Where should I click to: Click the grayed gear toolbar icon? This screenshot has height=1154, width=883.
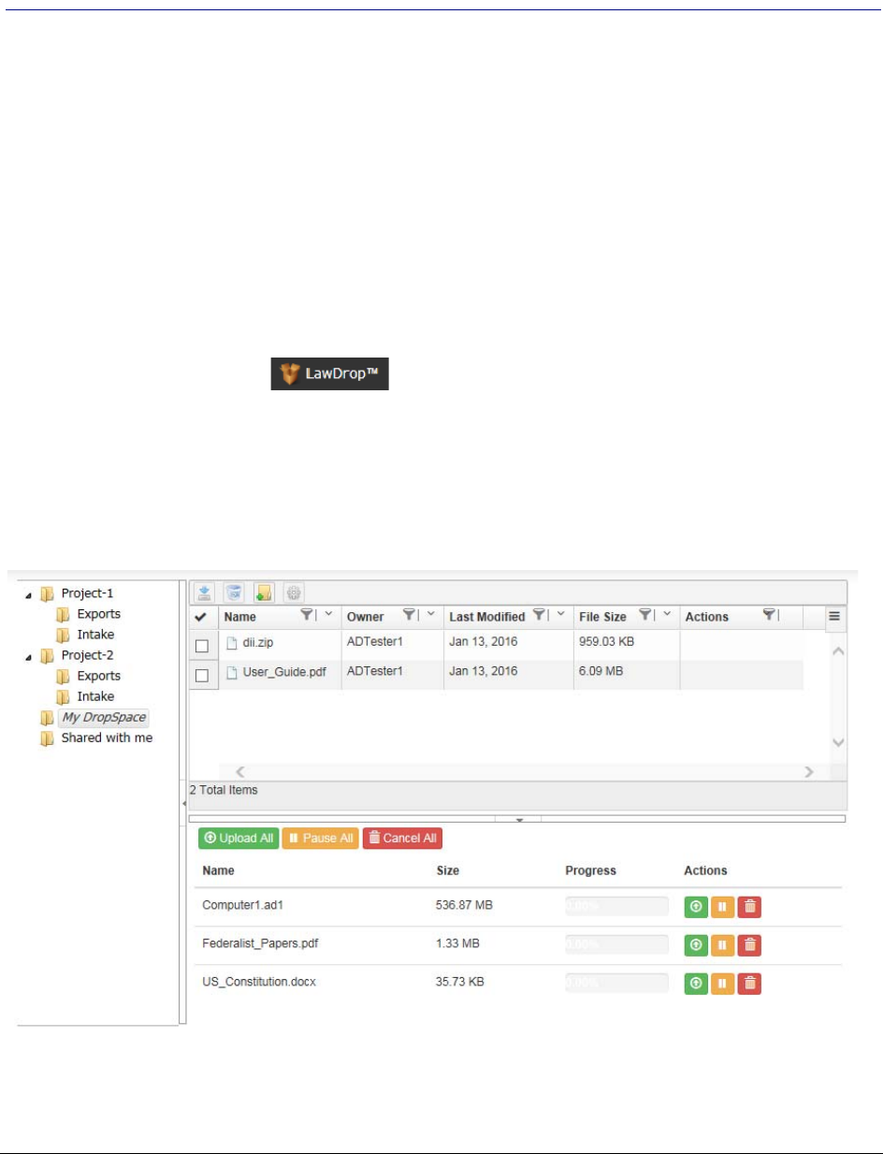(x=295, y=592)
